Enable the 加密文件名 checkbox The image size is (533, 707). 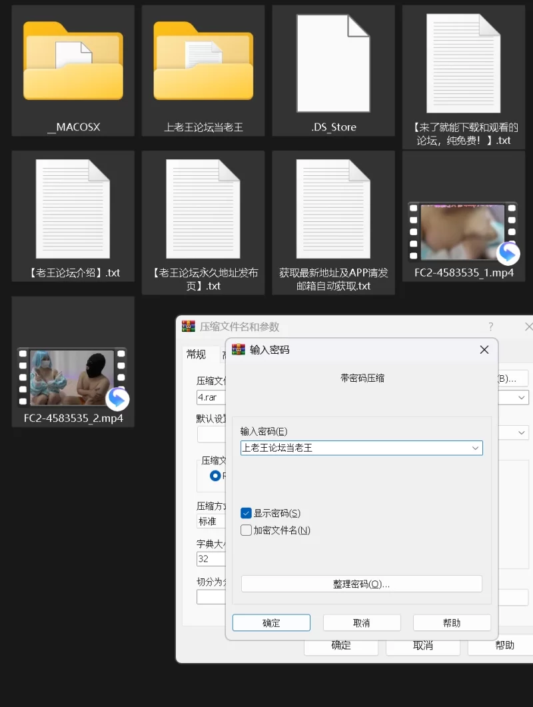pos(247,530)
